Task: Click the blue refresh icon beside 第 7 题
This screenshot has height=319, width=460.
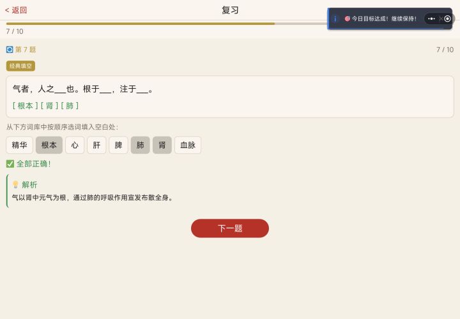Action: tap(10, 50)
